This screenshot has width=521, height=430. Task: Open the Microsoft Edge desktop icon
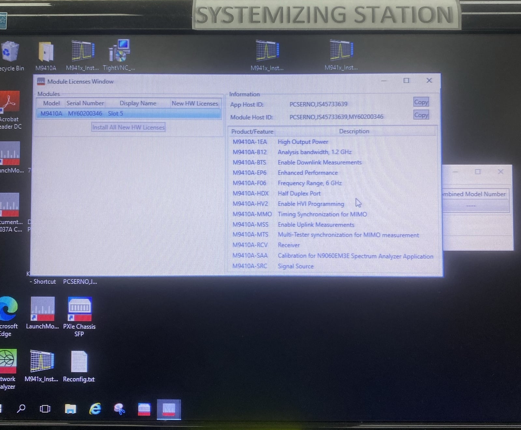[x=8, y=308]
